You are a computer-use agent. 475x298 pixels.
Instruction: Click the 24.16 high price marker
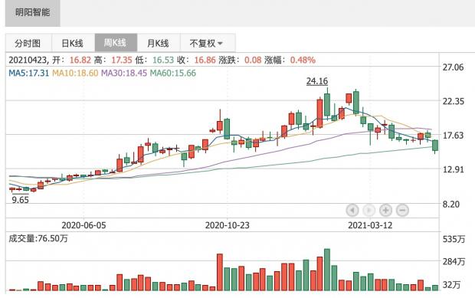tap(317, 81)
